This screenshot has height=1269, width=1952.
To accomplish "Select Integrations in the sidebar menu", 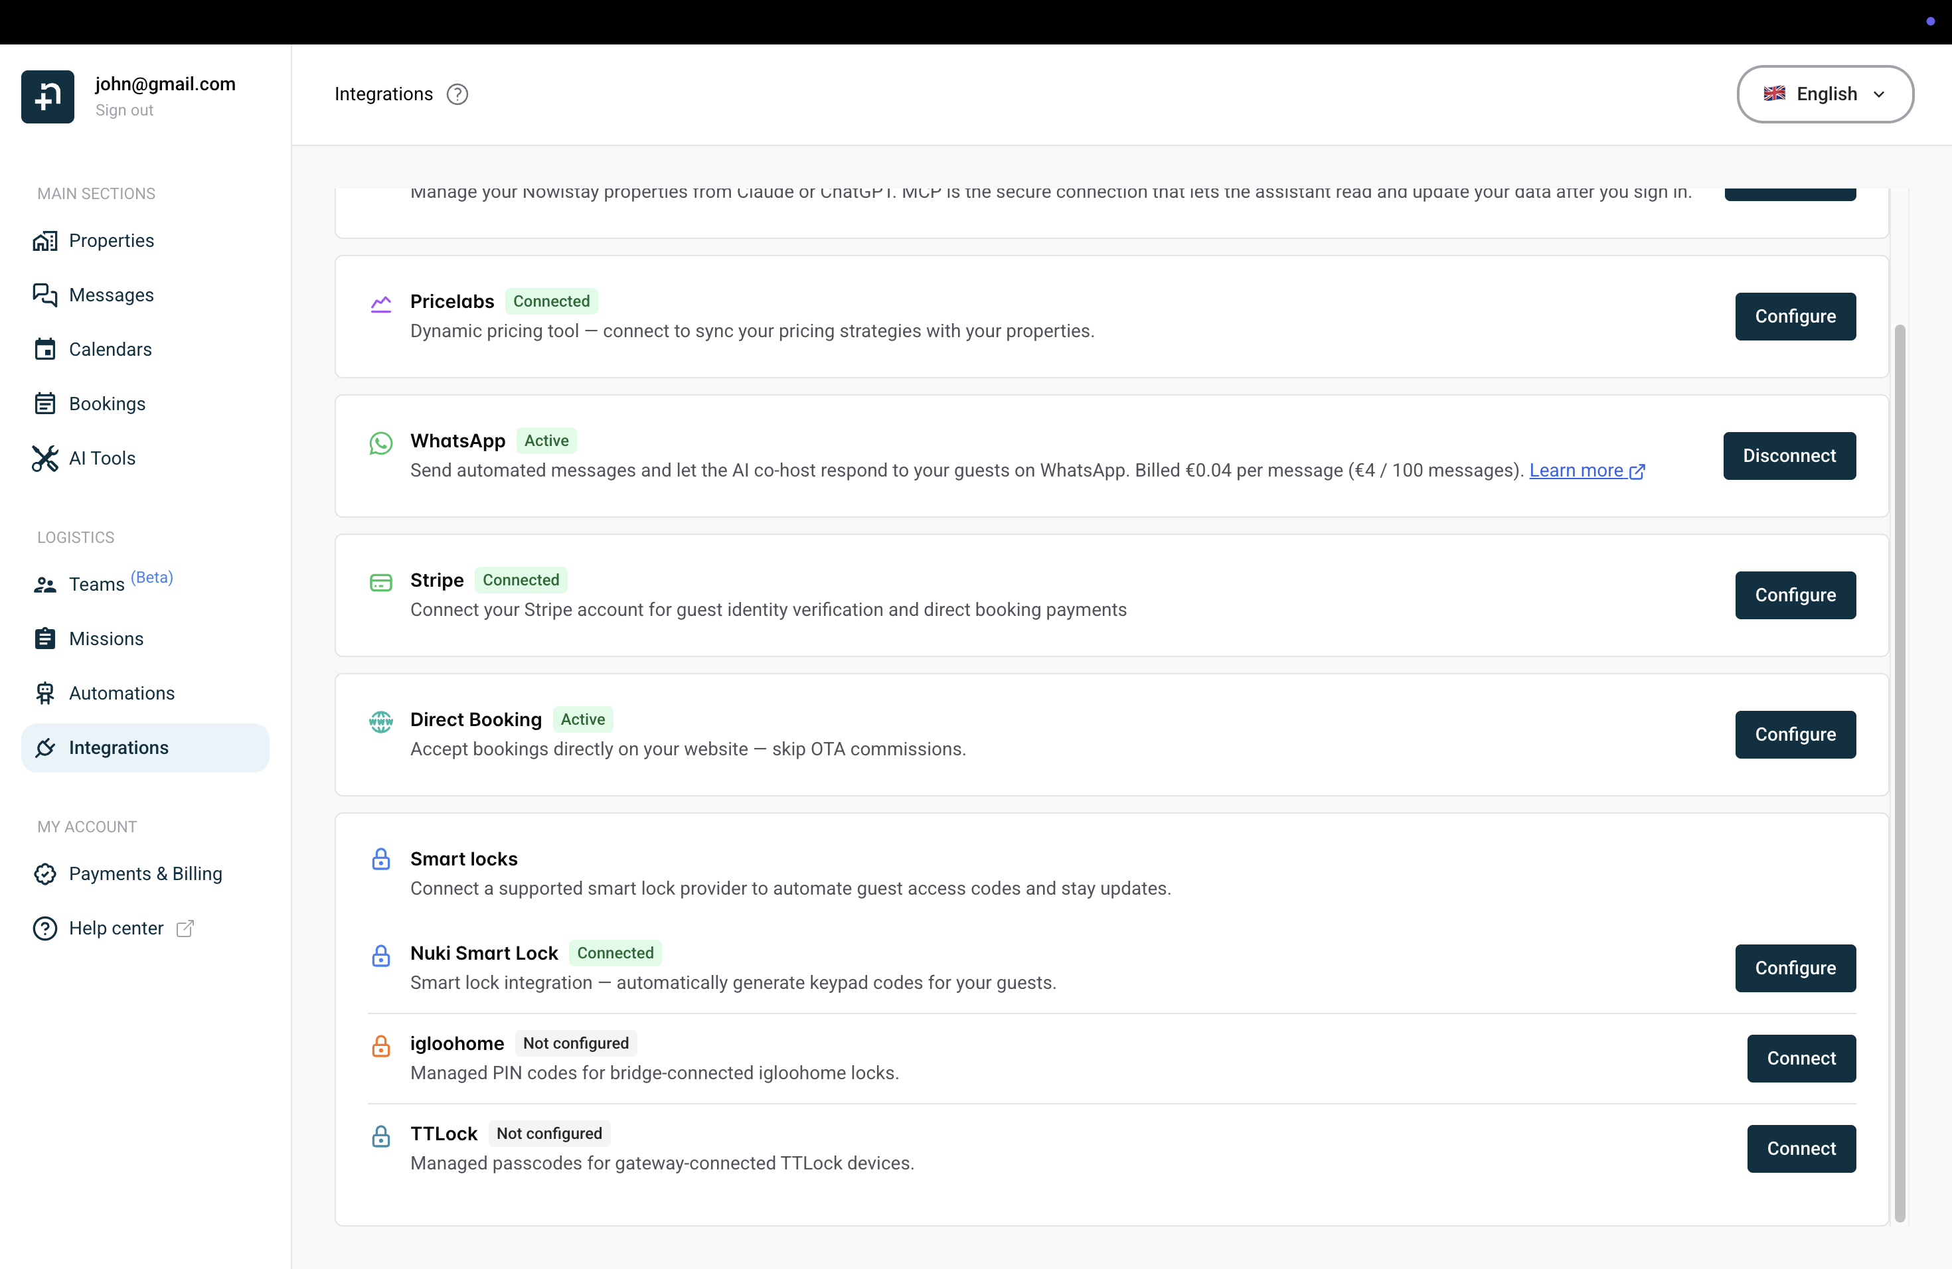I will [119, 747].
